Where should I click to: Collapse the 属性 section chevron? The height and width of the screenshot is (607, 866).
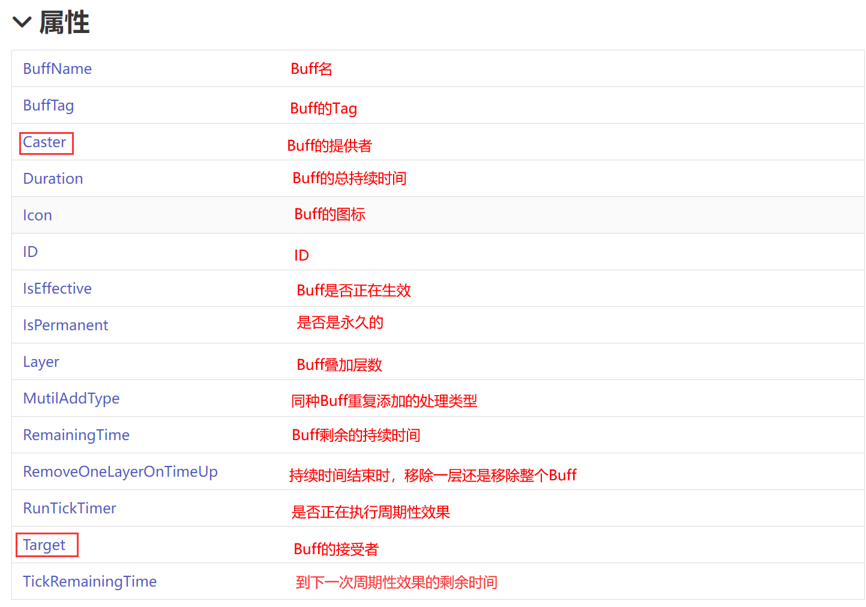point(22,23)
